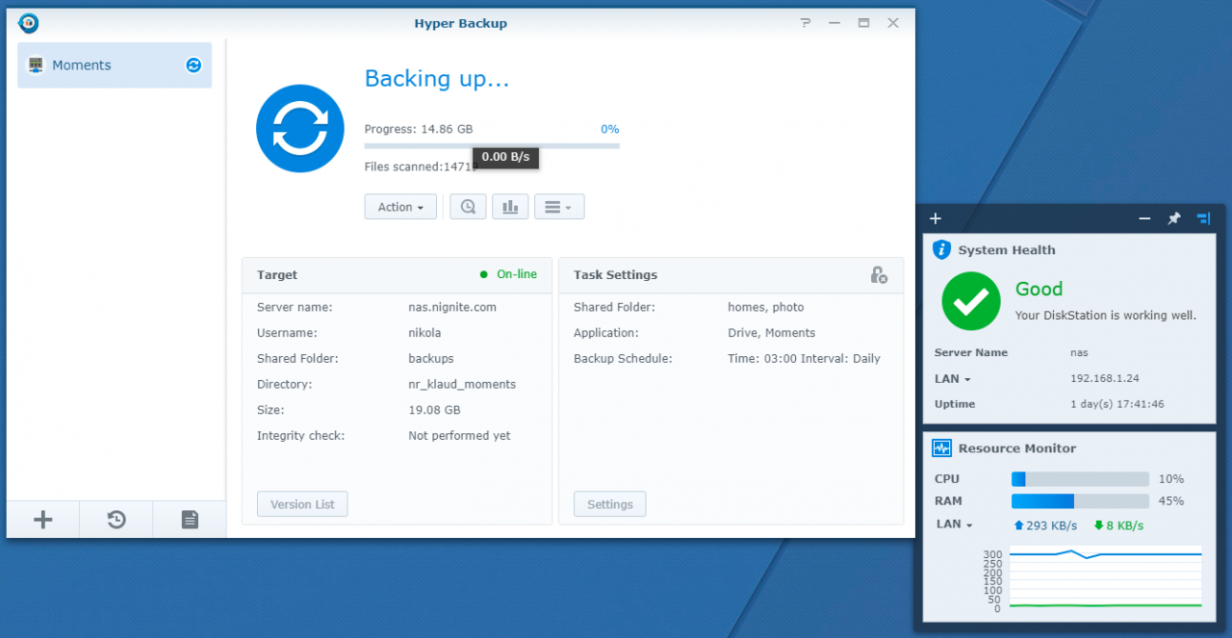View backup logs via the document icon
This screenshot has width=1232, height=638.
point(189,520)
